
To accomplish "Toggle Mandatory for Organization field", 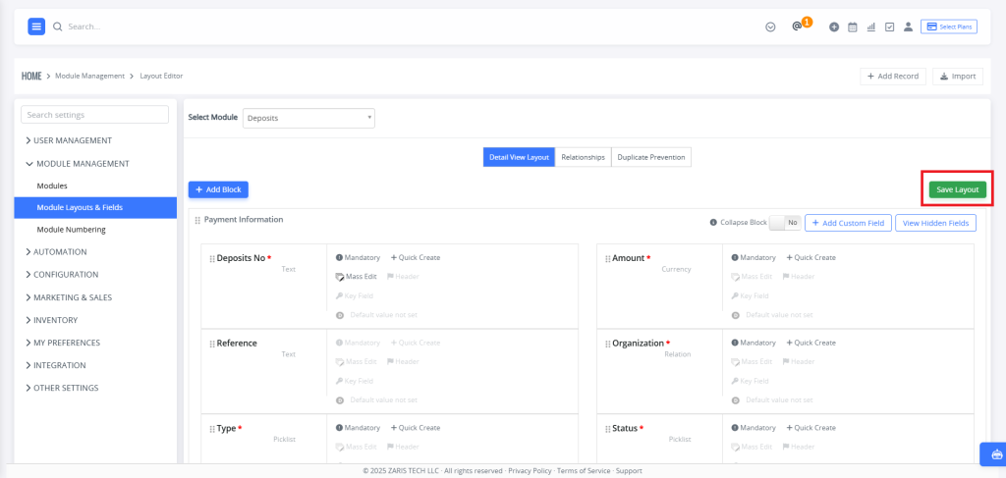I will coord(754,343).
